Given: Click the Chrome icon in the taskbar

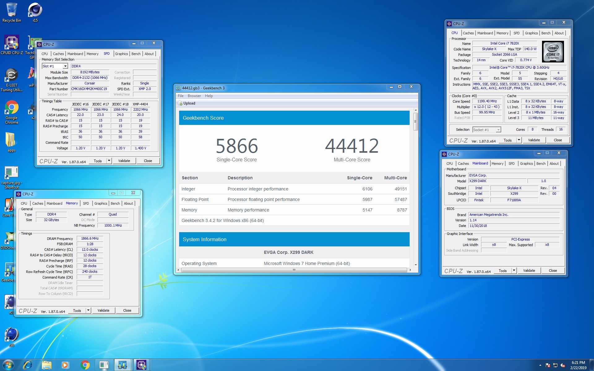Looking at the screenshot, I should click(x=85, y=365).
